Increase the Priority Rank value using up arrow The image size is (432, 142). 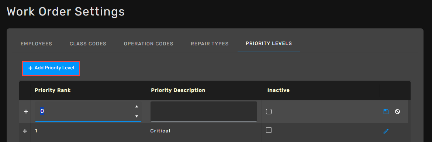pos(136,107)
